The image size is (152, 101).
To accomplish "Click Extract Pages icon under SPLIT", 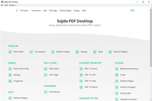I will coord(10,98).
